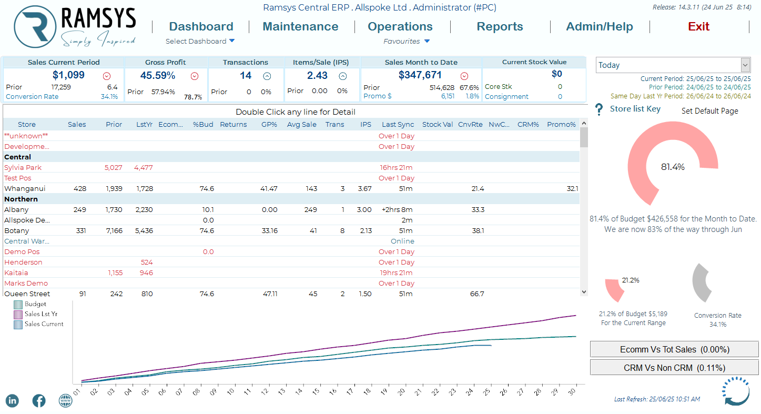This screenshot has height=414, width=761.
Task: Click the Sales Lst Yr legend swatch
Action: click(x=18, y=315)
